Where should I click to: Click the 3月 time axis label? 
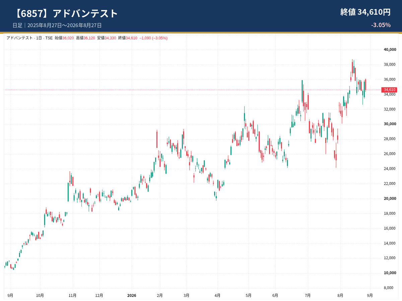(186, 295)
